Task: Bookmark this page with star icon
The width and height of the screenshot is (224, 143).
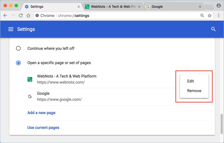Action: pos(210,16)
